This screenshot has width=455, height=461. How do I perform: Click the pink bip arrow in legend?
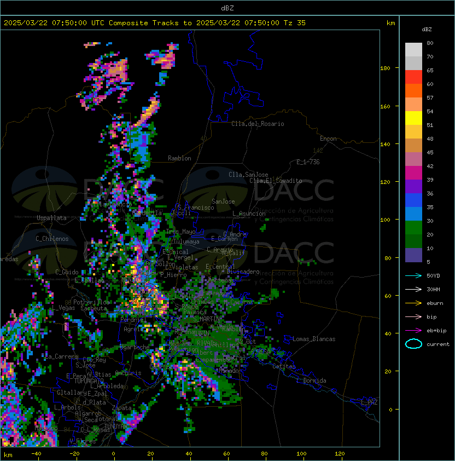pos(413,317)
